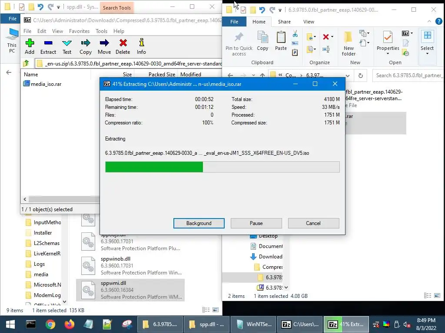
Task: Refresh the right Explorer folder view
Action: click(x=360, y=75)
